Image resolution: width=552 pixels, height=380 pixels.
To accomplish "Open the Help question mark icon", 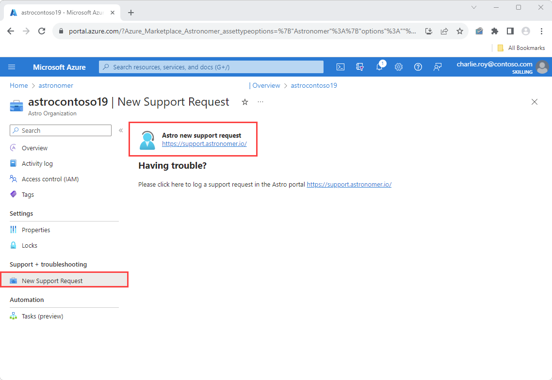I will 418,67.
